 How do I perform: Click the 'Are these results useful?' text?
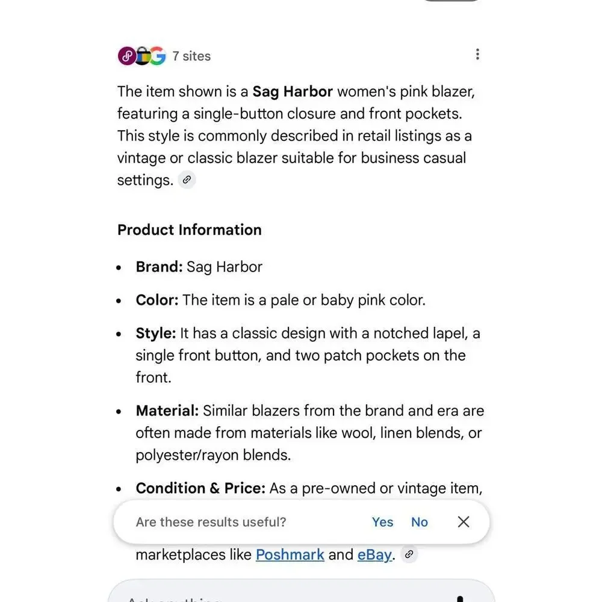[211, 522]
